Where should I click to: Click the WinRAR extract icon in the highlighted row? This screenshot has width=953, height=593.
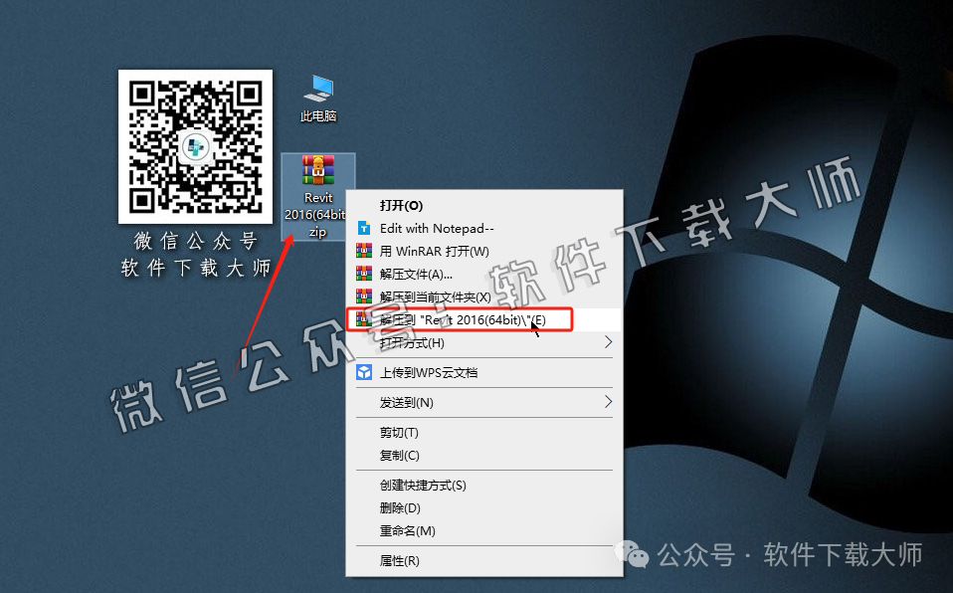(364, 319)
